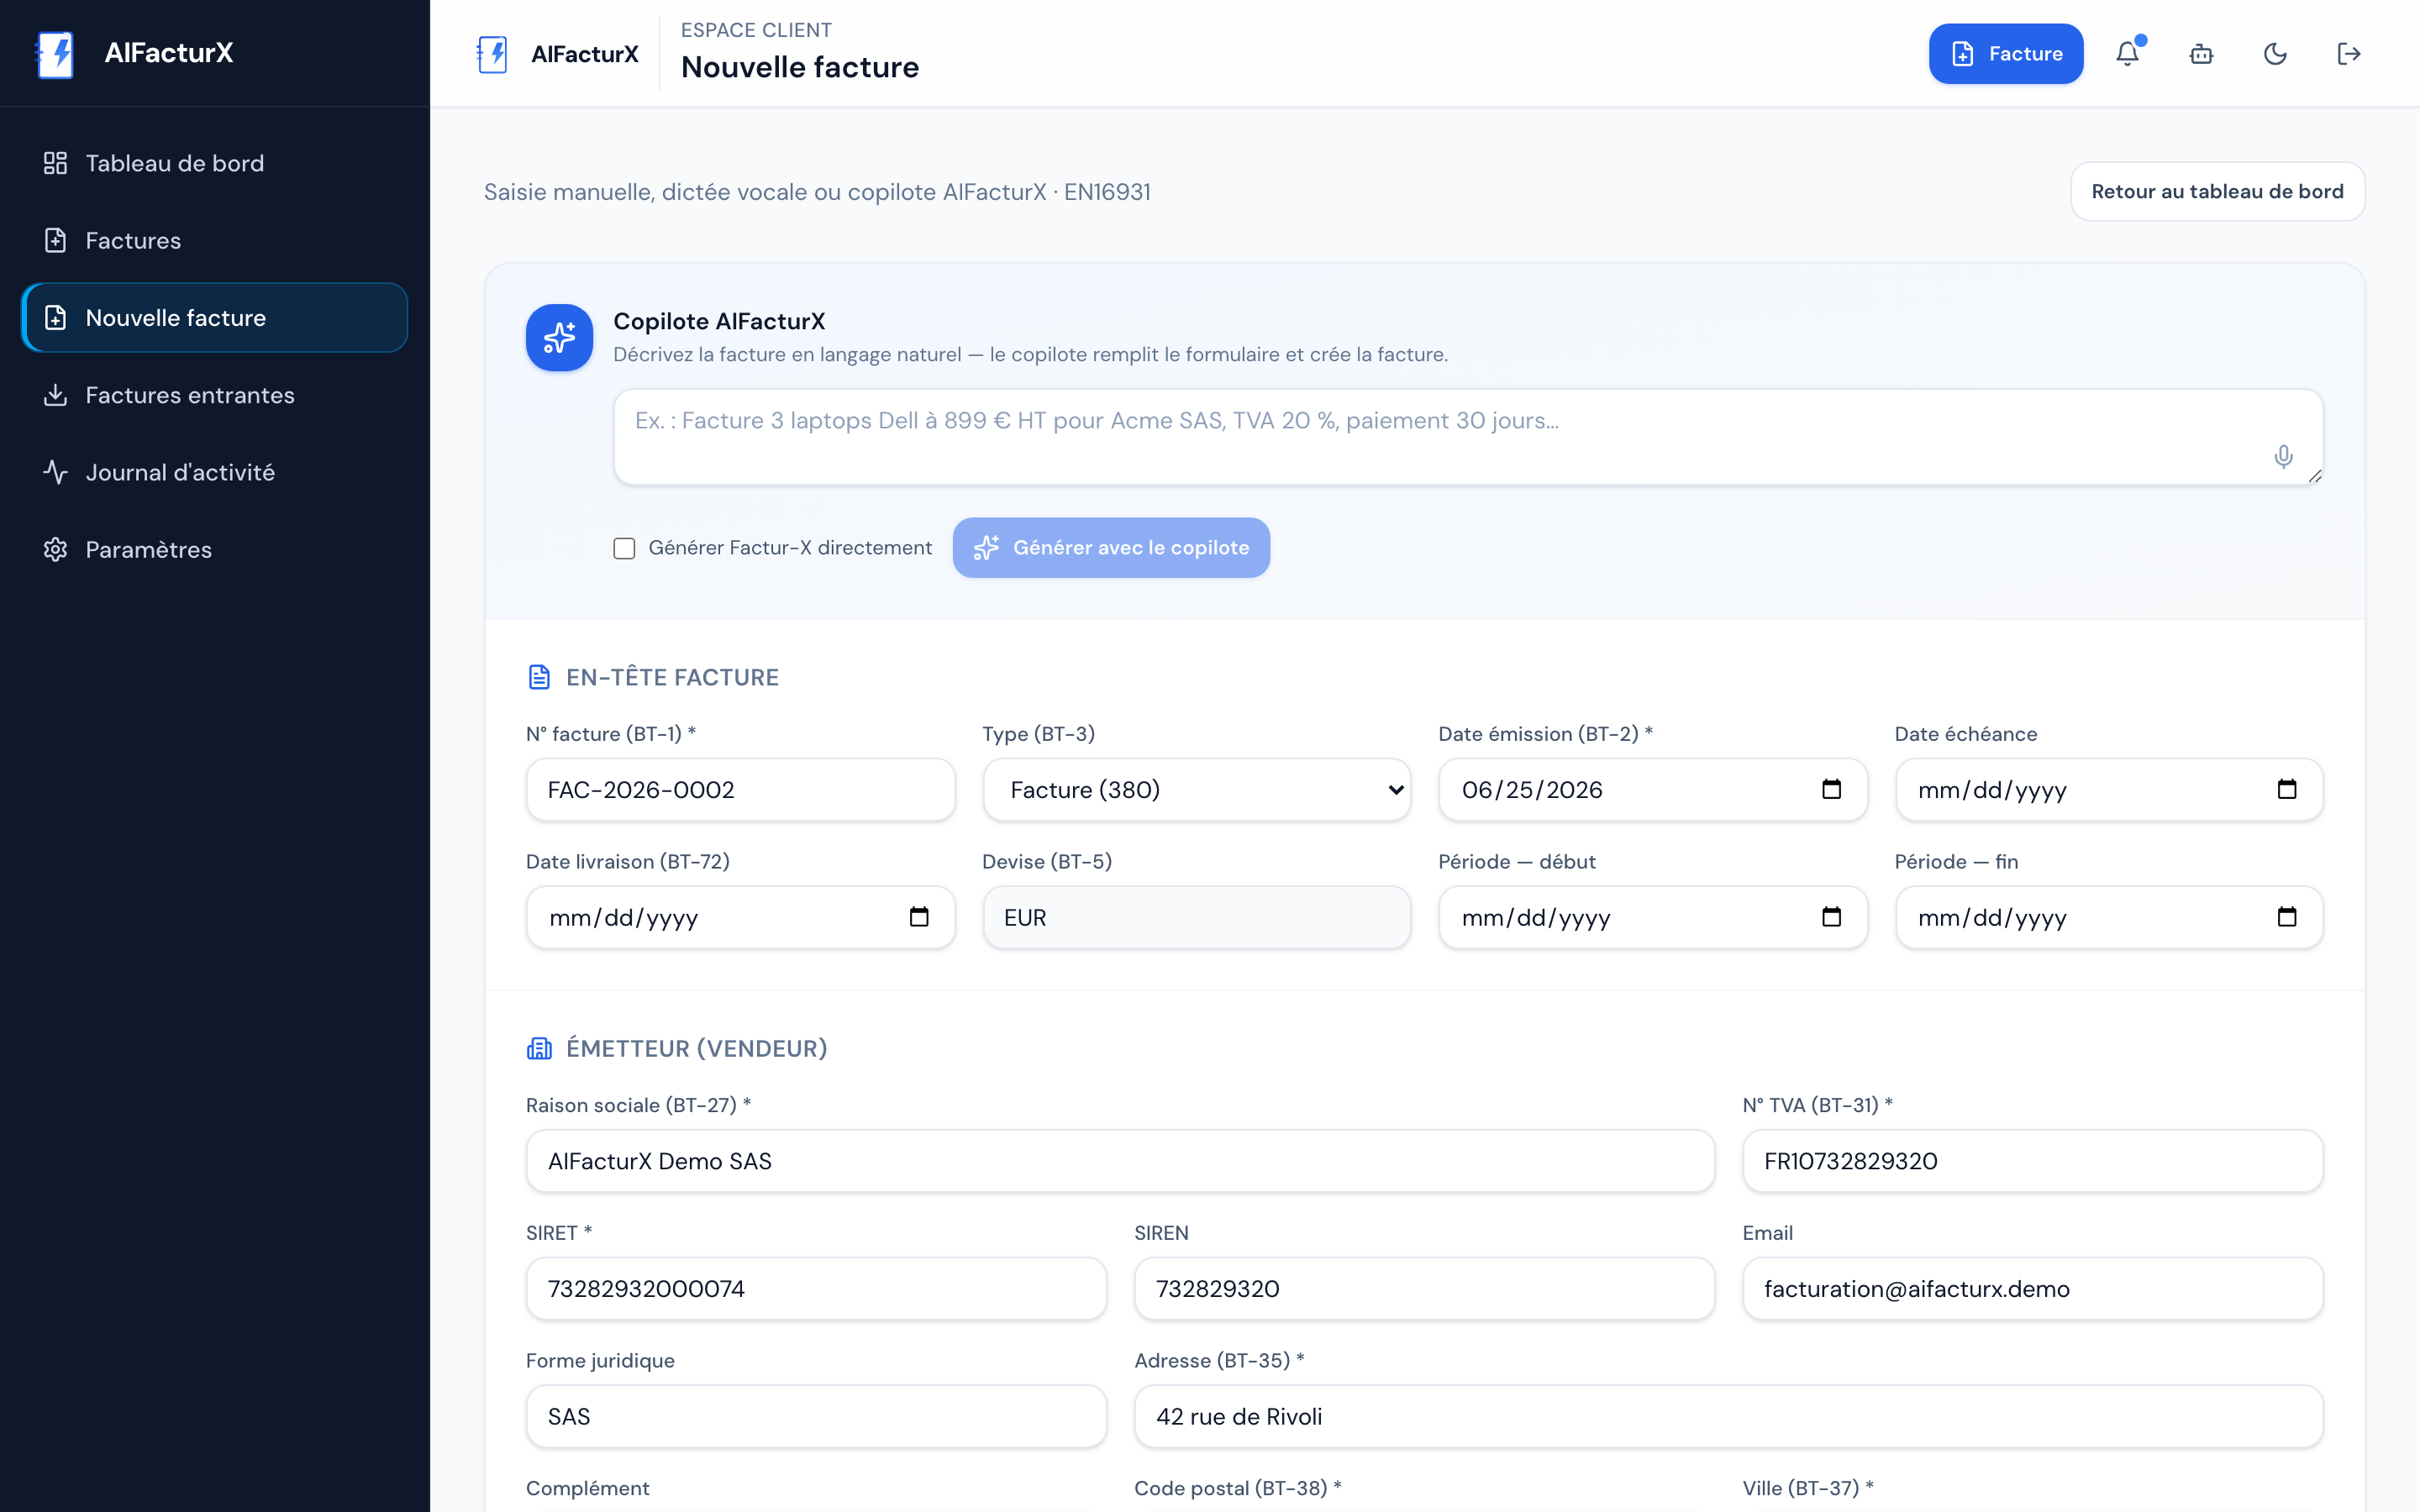Select Nouvelle facture sidebar item
Screen dimensions: 2420x1512
(x=215, y=318)
